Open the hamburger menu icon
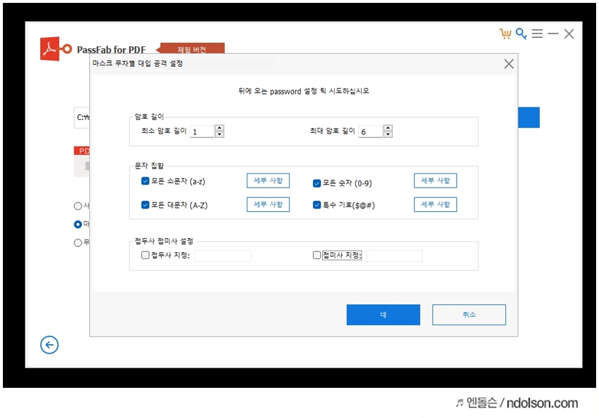This screenshot has width=599, height=418. (x=537, y=34)
